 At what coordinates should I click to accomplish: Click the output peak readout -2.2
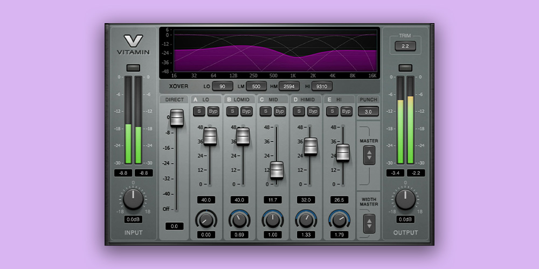click(416, 173)
